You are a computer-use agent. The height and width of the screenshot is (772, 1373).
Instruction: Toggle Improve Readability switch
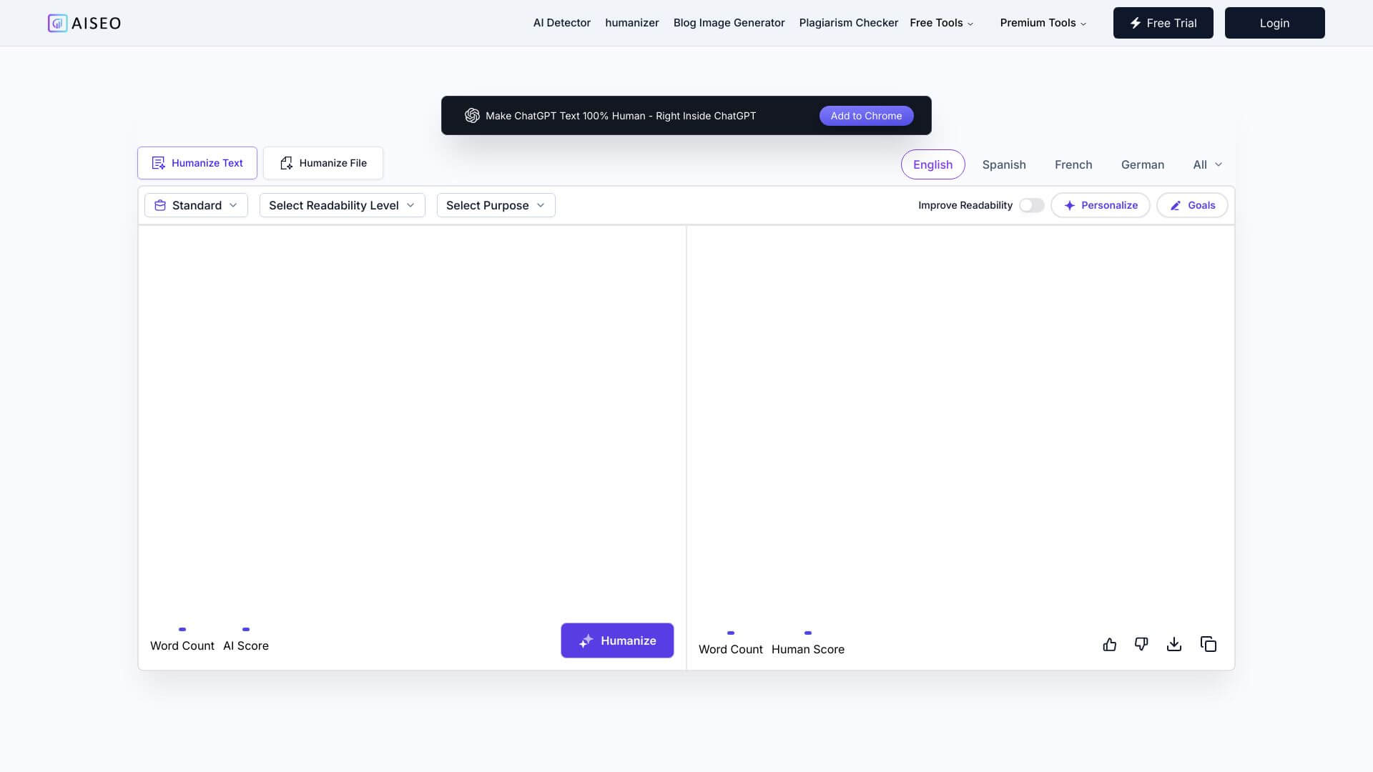point(1031,205)
